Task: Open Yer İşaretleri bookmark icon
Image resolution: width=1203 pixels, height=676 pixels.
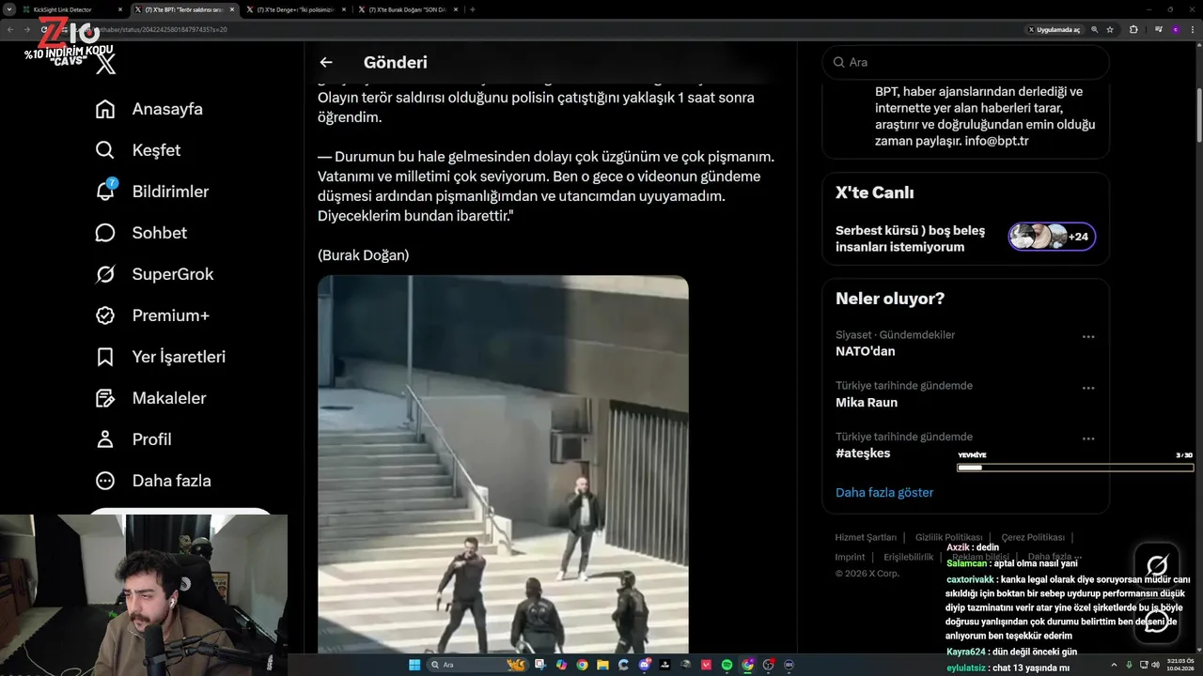Action: [105, 357]
